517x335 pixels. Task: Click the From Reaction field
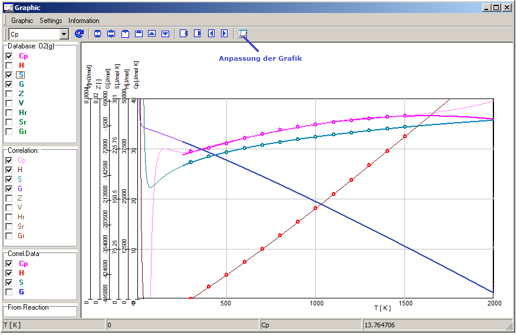[x=40, y=312]
